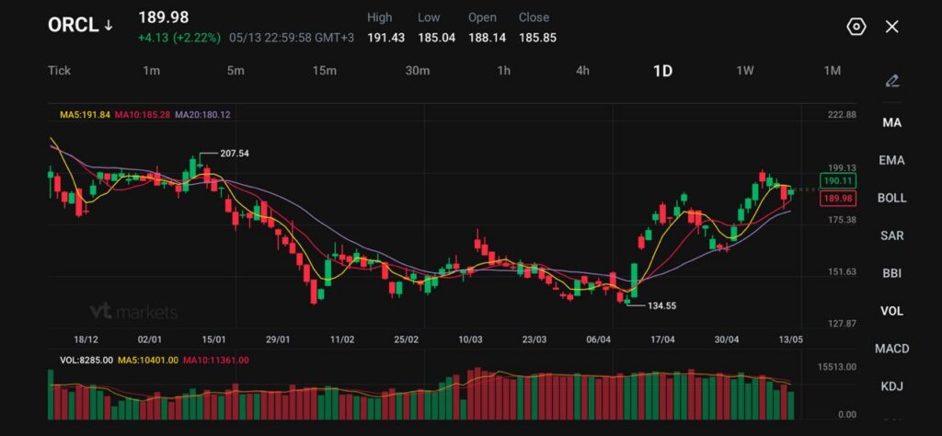The image size is (942, 436).
Task: Select the 30m timeframe
Action: tap(418, 70)
